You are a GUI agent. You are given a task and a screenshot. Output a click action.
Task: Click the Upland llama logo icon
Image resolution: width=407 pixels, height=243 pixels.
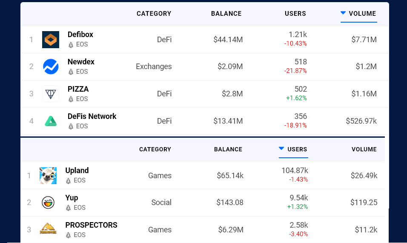tap(48, 175)
